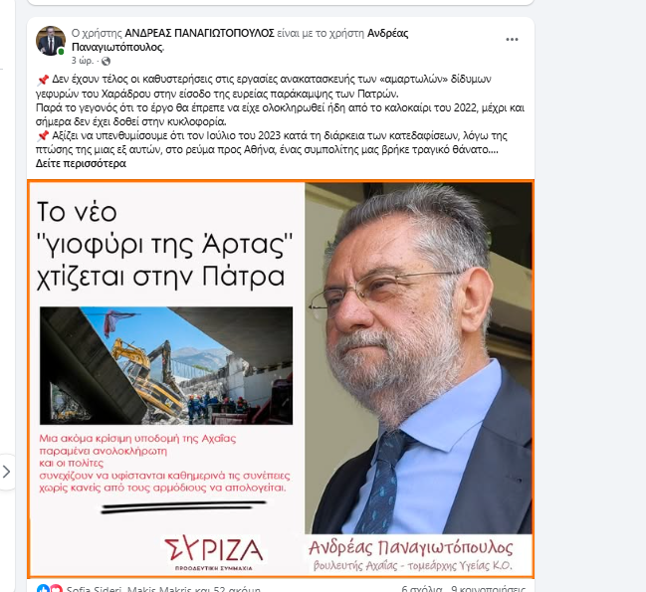This screenshot has width=646, height=592.
Task: Click the right chevron arrow at left edge
Action: click(6, 472)
